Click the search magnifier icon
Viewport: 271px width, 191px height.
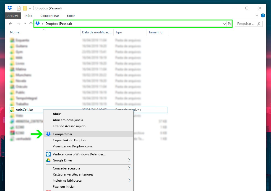tap(259, 24)
